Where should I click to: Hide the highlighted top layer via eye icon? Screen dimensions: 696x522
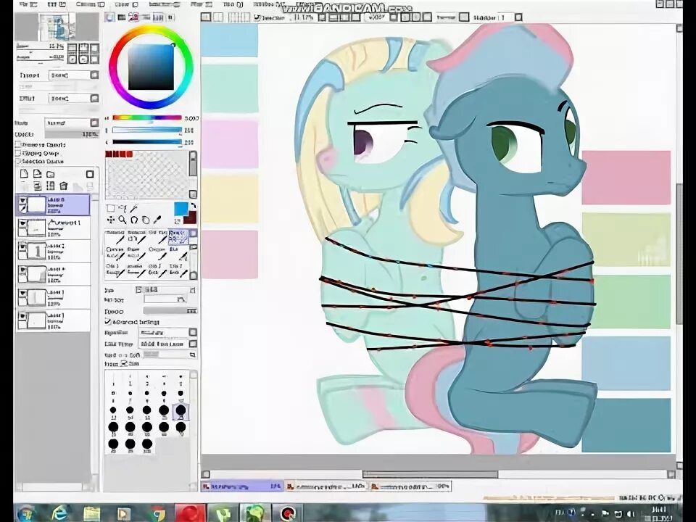[22, 202]
